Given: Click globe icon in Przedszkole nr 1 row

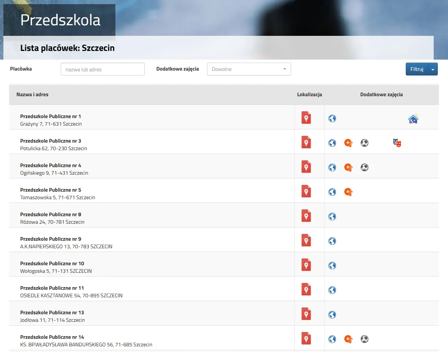Looking at the screenshot, I should click(x=332, y=118).
